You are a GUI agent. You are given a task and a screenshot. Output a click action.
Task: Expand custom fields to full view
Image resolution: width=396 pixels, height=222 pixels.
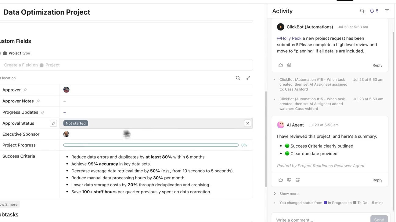pyautogui.click(x=248, y=78)
